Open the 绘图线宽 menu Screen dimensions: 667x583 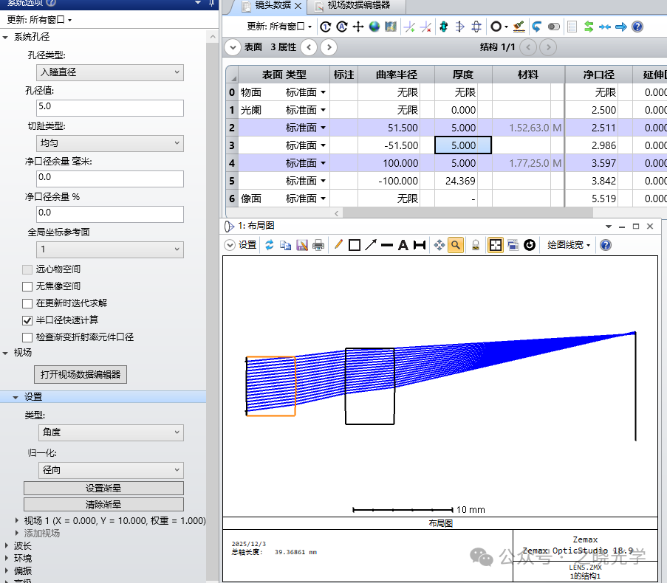(x=568, y=245)
